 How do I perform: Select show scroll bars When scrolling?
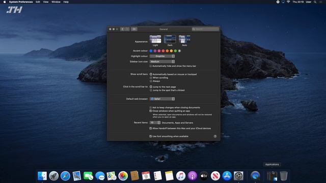pyautogui.click(x=151, y=78)
